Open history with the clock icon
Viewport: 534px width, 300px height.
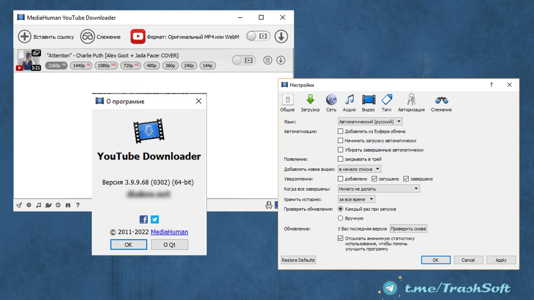[x=58, y=205]
